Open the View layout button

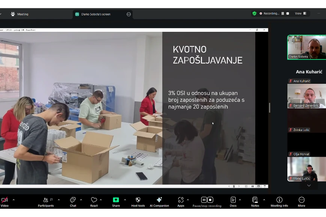(301, 13)
